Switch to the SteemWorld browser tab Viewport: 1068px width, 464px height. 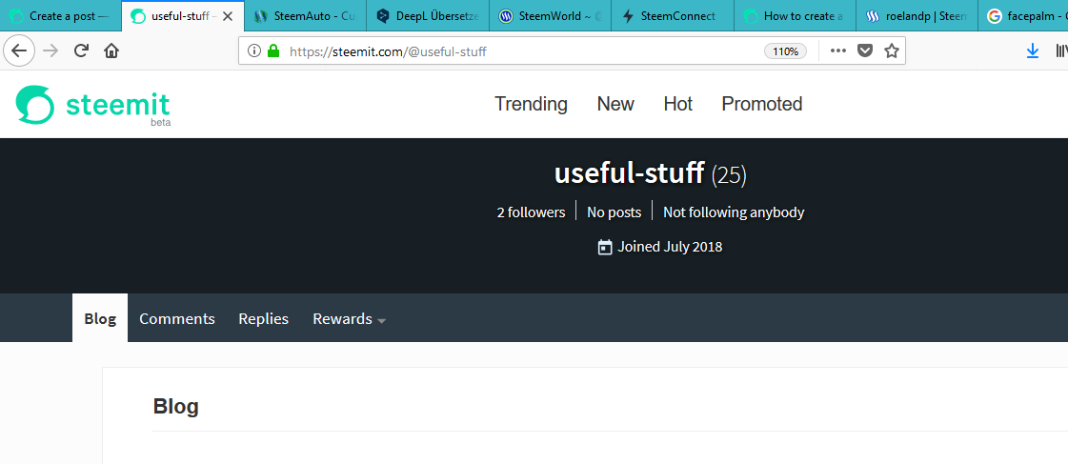point(550,15)
